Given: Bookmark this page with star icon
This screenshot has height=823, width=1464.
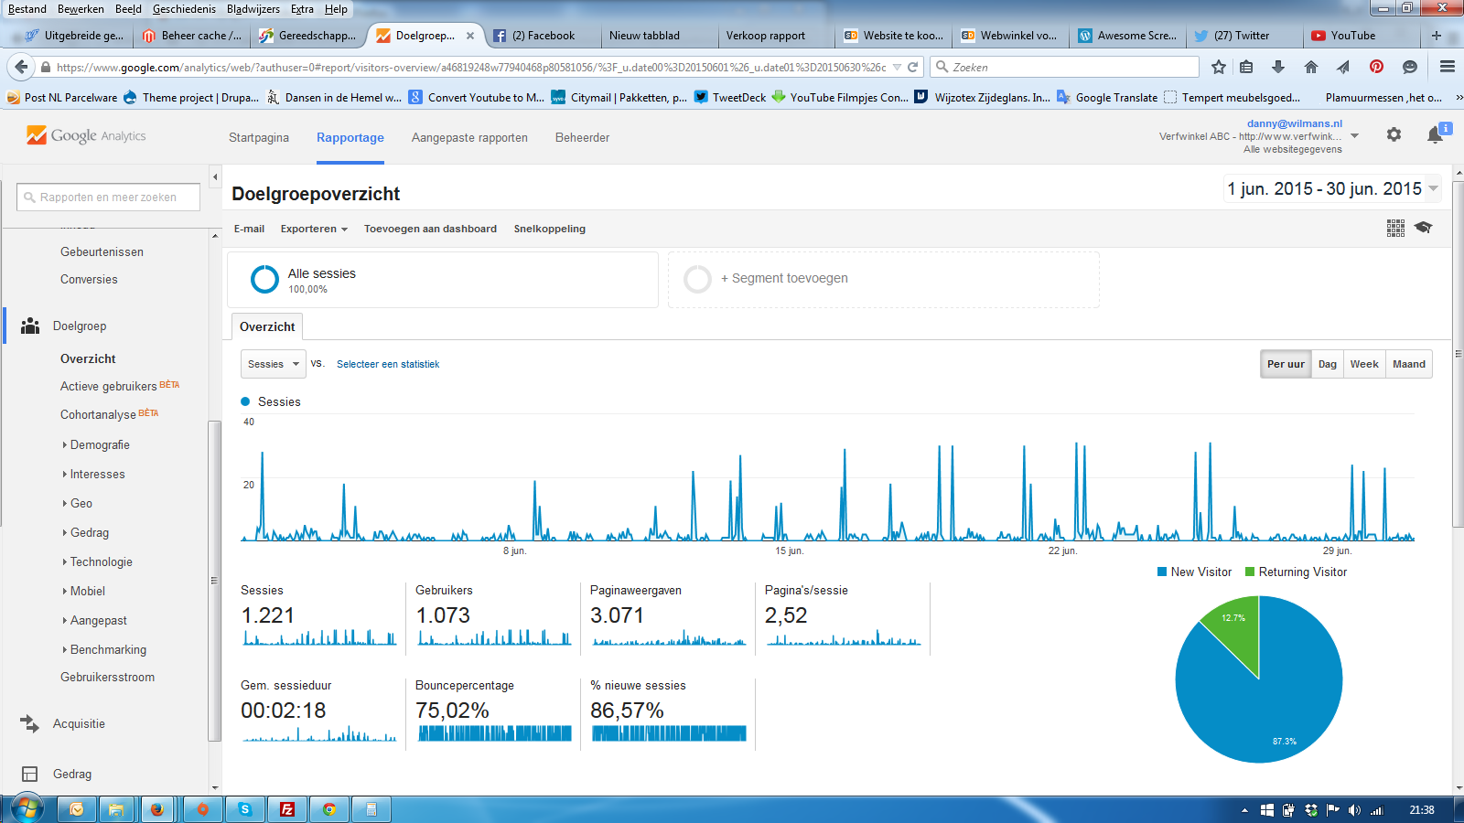Looking at the screenshot, I should point(1219,67).
